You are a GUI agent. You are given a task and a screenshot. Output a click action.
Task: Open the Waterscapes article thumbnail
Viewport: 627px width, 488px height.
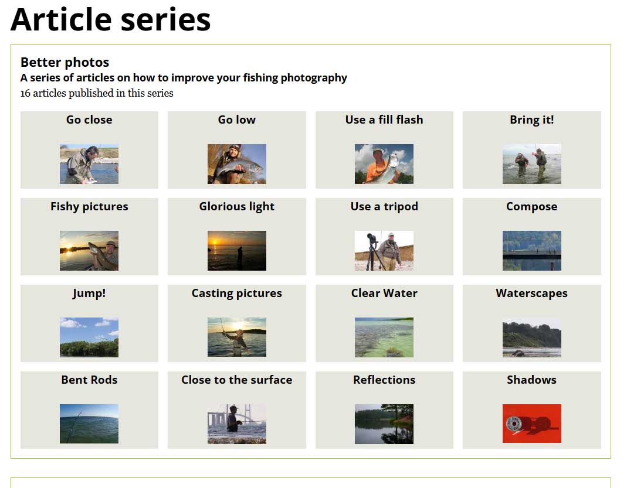pos(531,337)
